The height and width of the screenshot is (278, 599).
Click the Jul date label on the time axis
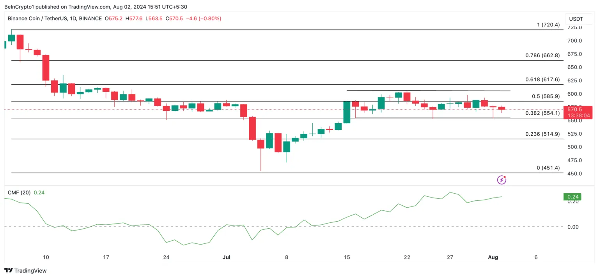pos(227,257)
